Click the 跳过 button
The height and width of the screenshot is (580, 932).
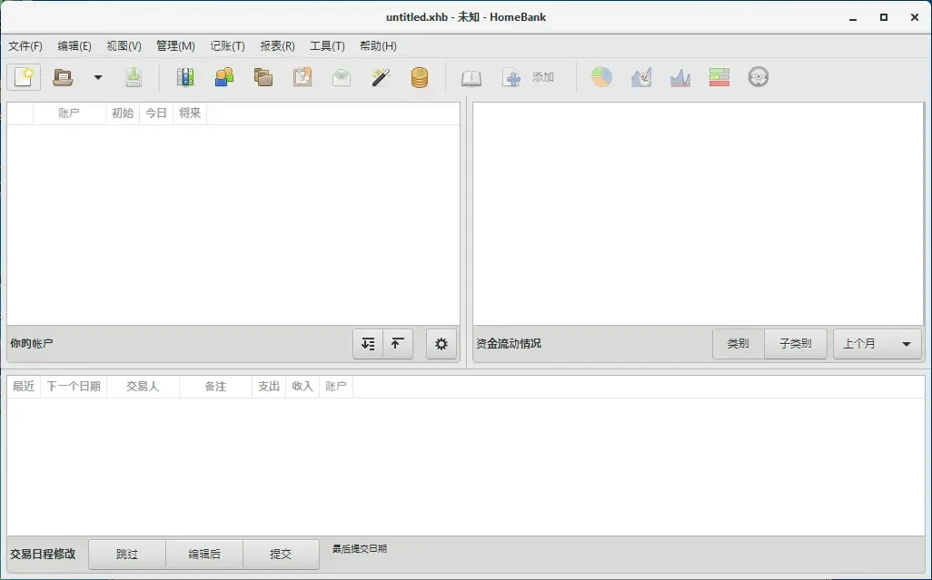[127, 554]
